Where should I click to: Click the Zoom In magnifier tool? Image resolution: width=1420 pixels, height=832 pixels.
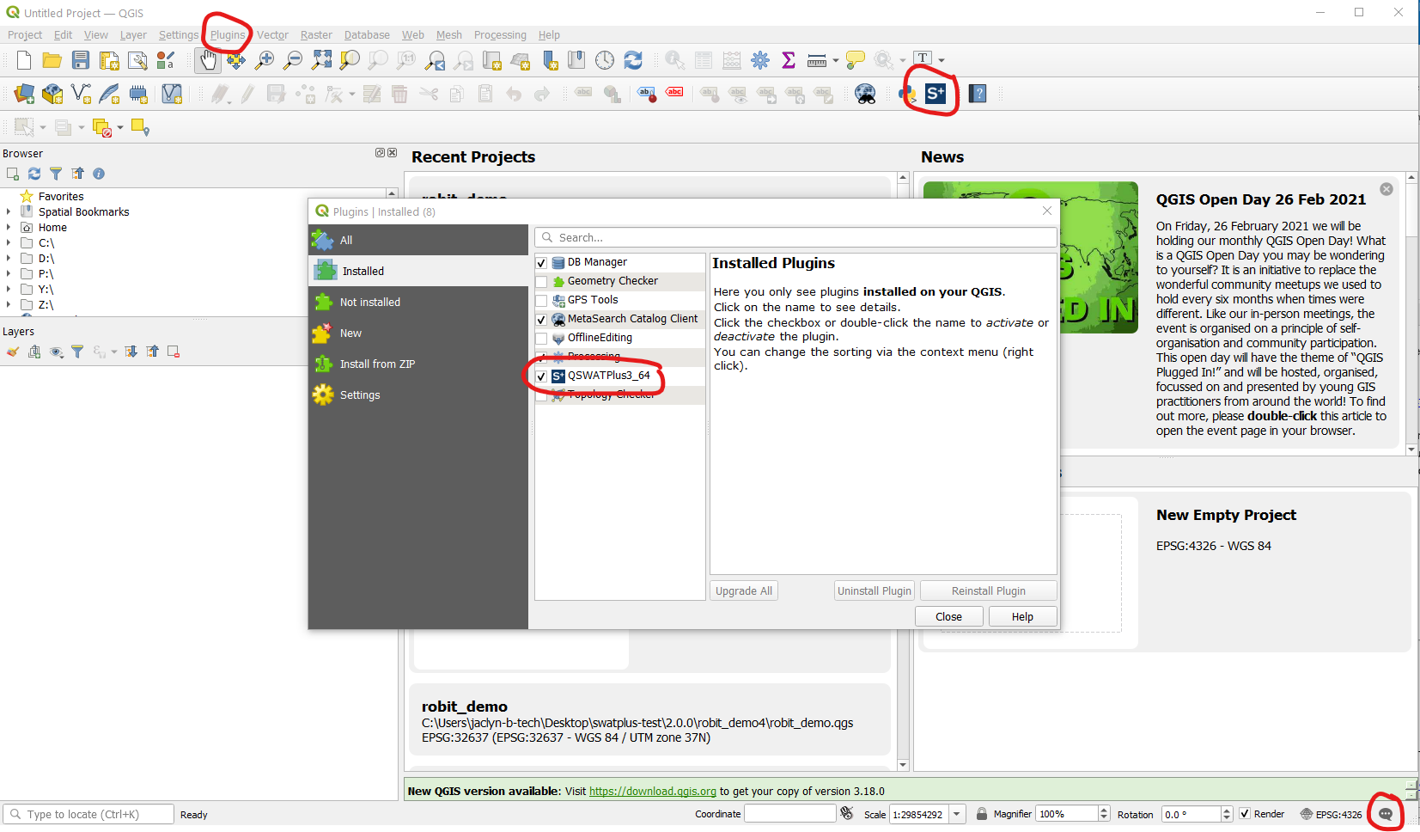(265, 60)
